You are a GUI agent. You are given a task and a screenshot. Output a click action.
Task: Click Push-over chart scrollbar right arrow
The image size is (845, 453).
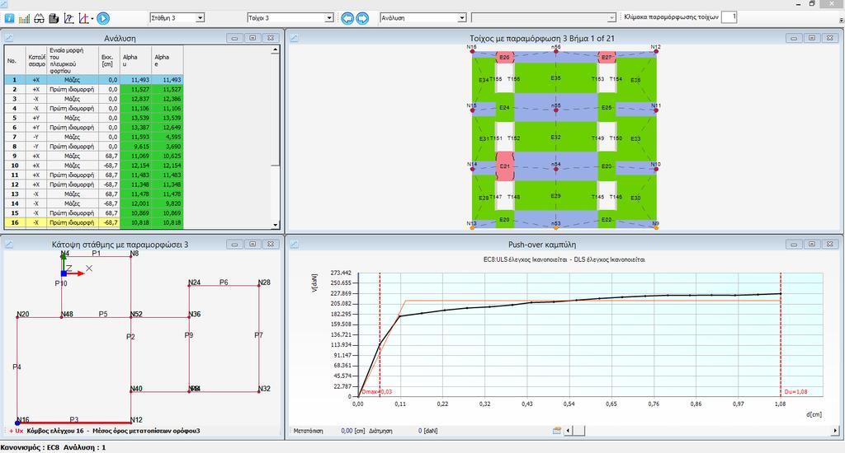click(x=836, y=431)
